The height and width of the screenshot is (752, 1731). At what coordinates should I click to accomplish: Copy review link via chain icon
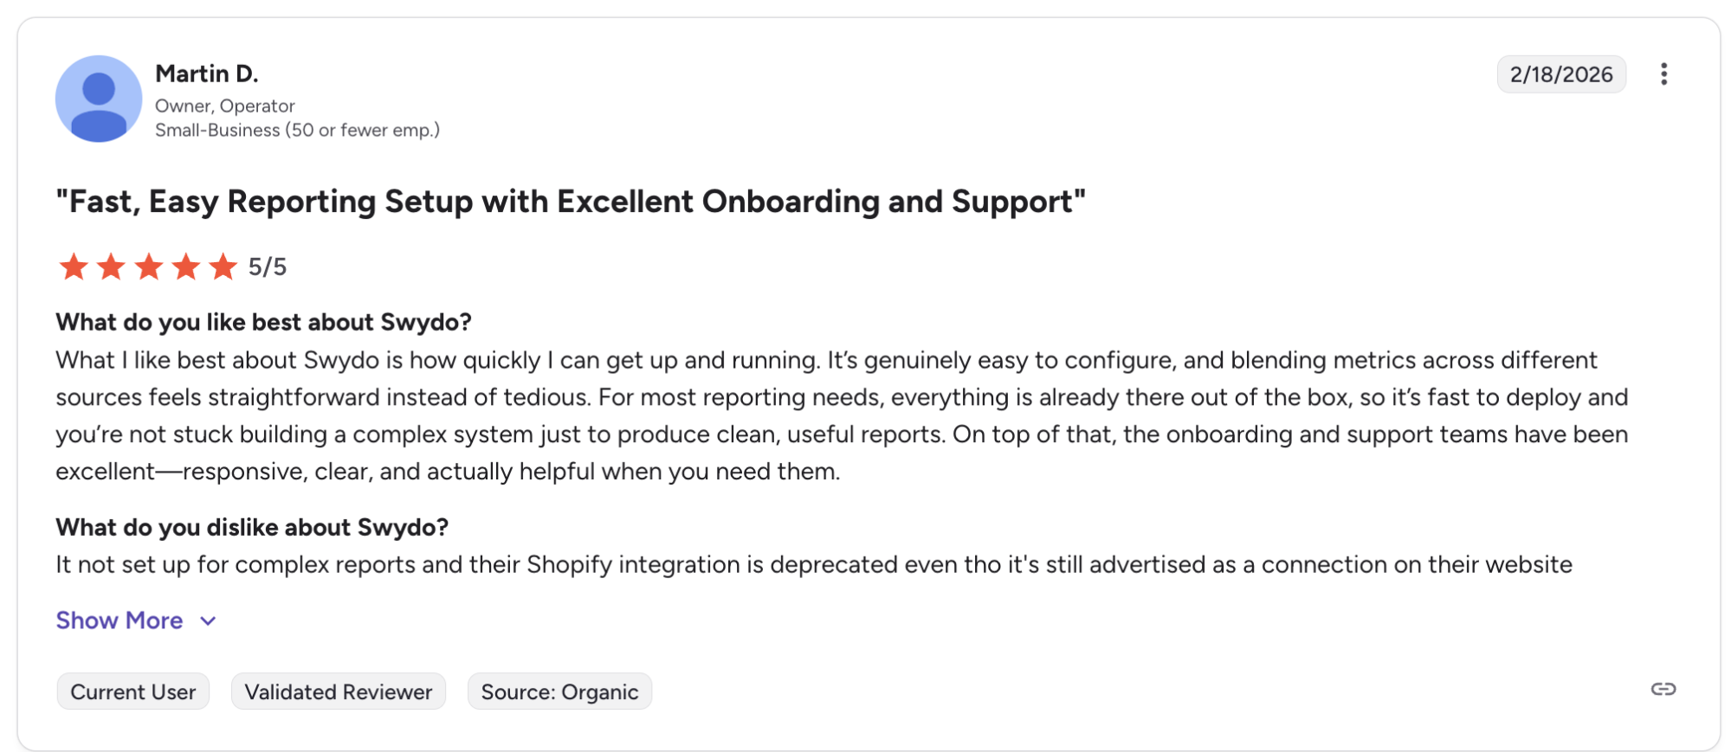(1663, 690)
